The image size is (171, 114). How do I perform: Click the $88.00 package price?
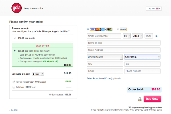point(67,65)
